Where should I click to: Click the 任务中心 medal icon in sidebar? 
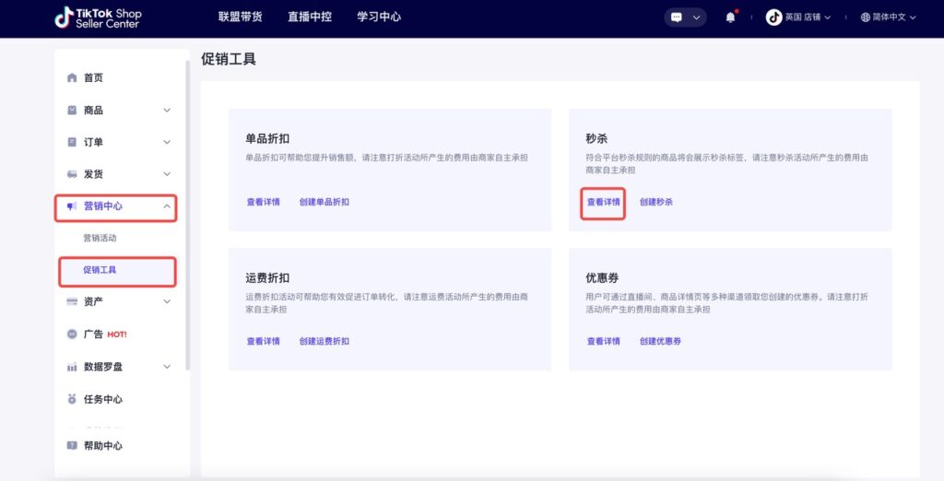point(72,399)
